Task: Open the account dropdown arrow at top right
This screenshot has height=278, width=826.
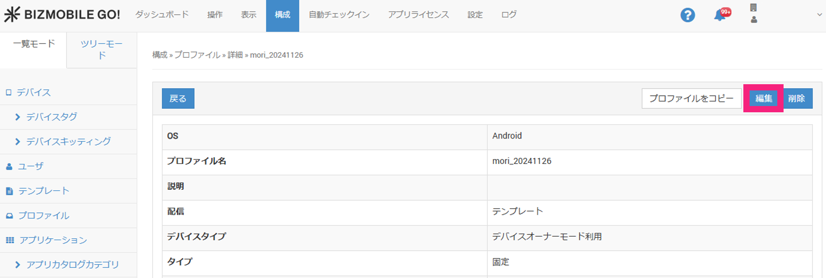Action: 819,15
